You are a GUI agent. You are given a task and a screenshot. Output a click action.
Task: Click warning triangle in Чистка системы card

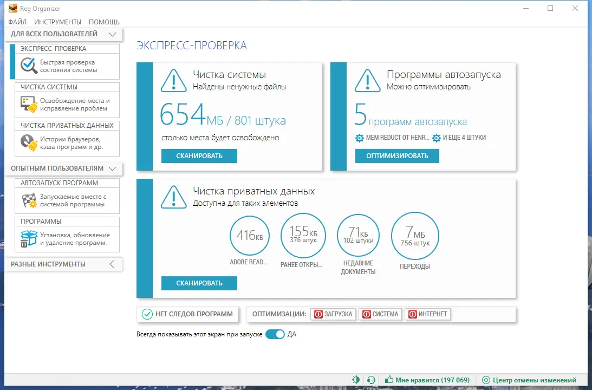(174, 81)
